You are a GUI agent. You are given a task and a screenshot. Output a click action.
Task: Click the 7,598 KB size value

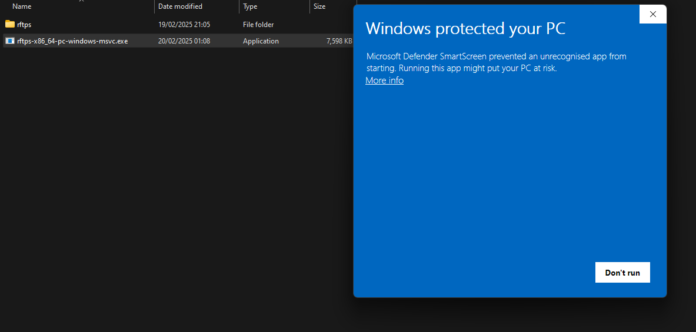[x=339, y=41]
